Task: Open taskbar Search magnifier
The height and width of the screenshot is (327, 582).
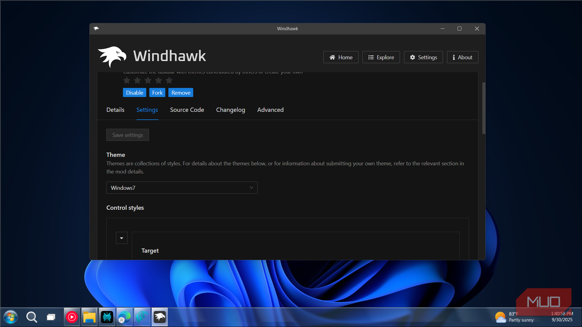Action: pos(31,317)
